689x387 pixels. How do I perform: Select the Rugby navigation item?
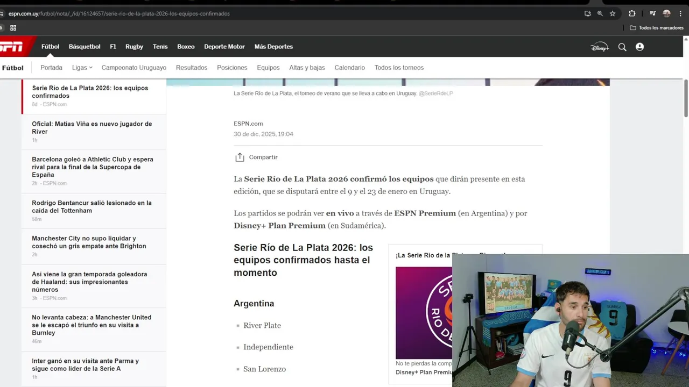click(x=134, y=47)
